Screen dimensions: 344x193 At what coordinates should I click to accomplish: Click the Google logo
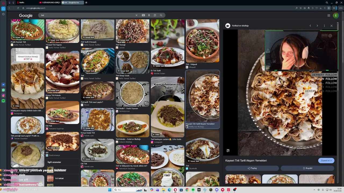[26, 16]
